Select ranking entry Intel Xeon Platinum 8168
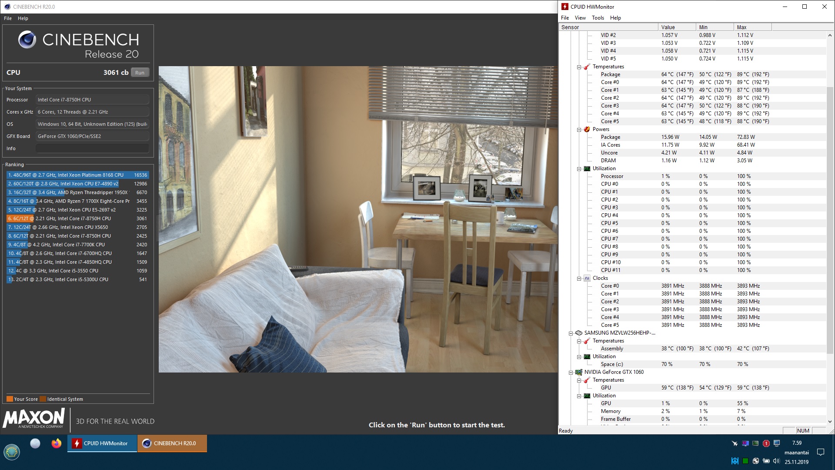The height and width of the screenshot is (470, 835). 78,175
